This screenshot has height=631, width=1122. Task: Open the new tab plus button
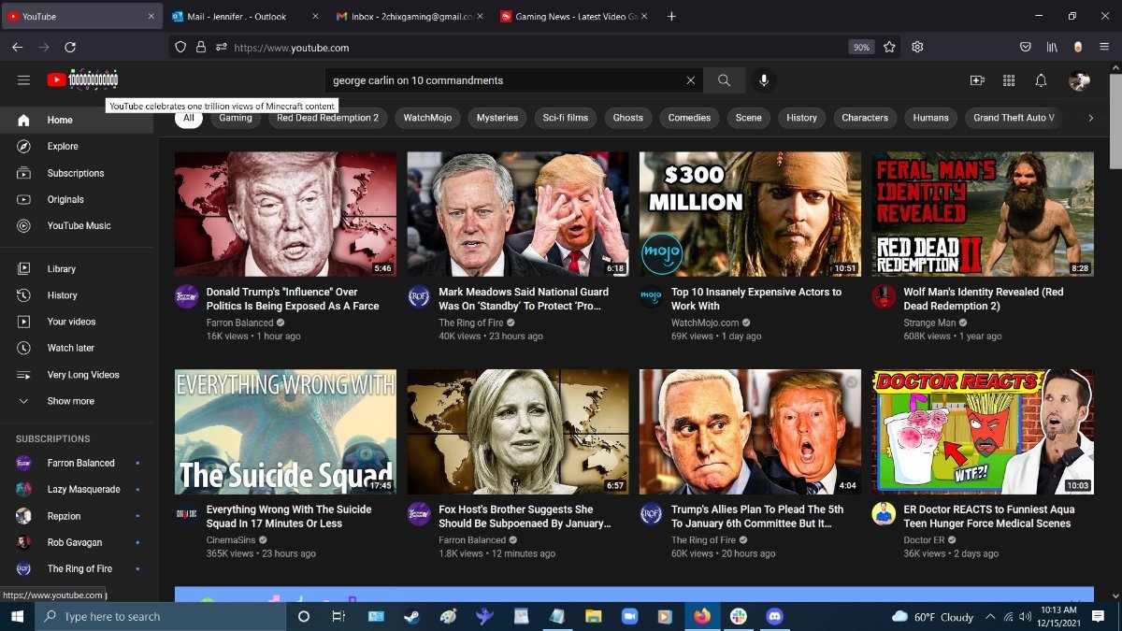tap(671, 16)
